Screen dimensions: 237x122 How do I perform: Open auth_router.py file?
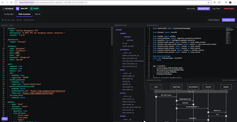point(128,99)
